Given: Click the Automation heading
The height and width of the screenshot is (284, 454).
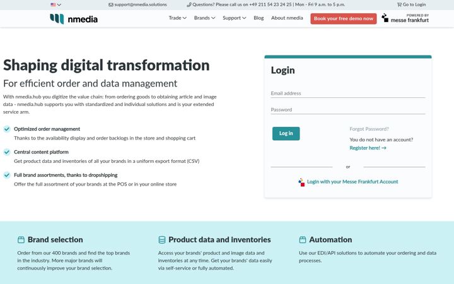Looking at the screenshot, I should pos(330,240).
